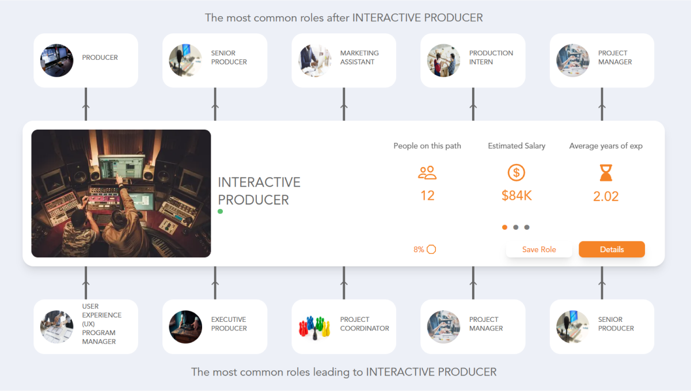Click the hourglass experience icon
The width and height of the screenshot is (691, 391).
(x=605, y=173)
